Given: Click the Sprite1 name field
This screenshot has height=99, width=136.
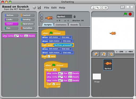Looking at the screenshot, I should point(64,16).
